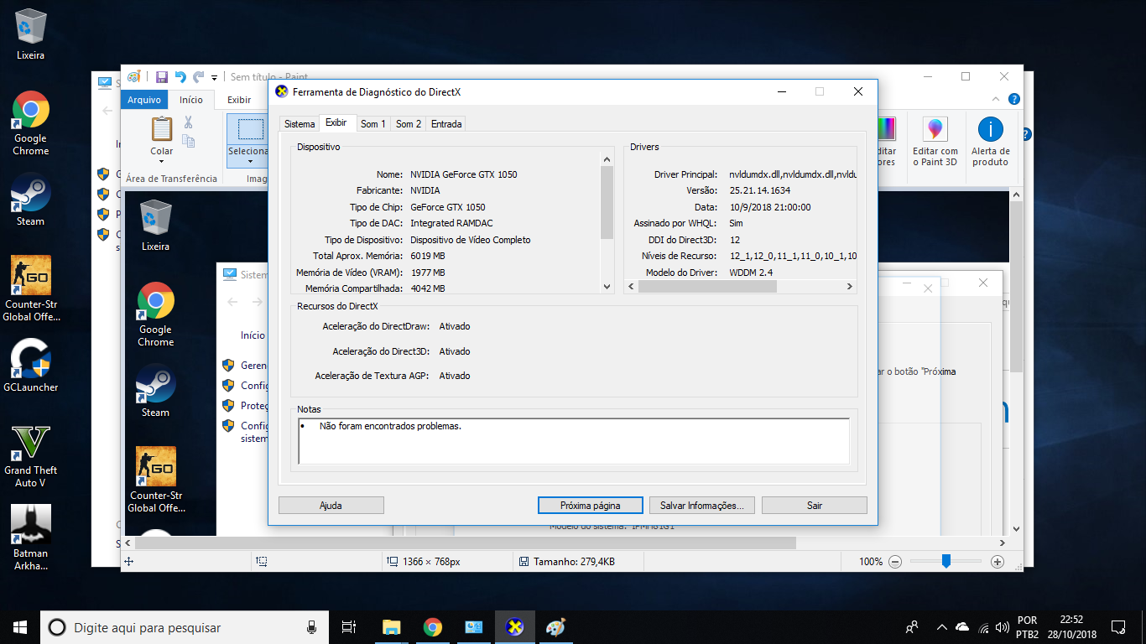The width and height of the screenshot is (1146, 644).
Task: Open the notification center icon
Action: click(1117, 627)
